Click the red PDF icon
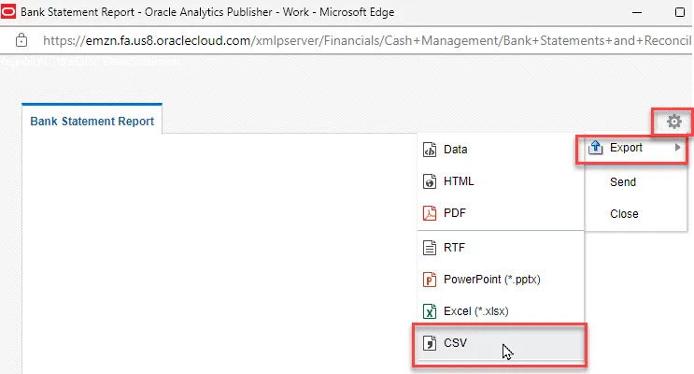Screen dimensions: 694x374 pyautogui.click(x=430, y=213)
